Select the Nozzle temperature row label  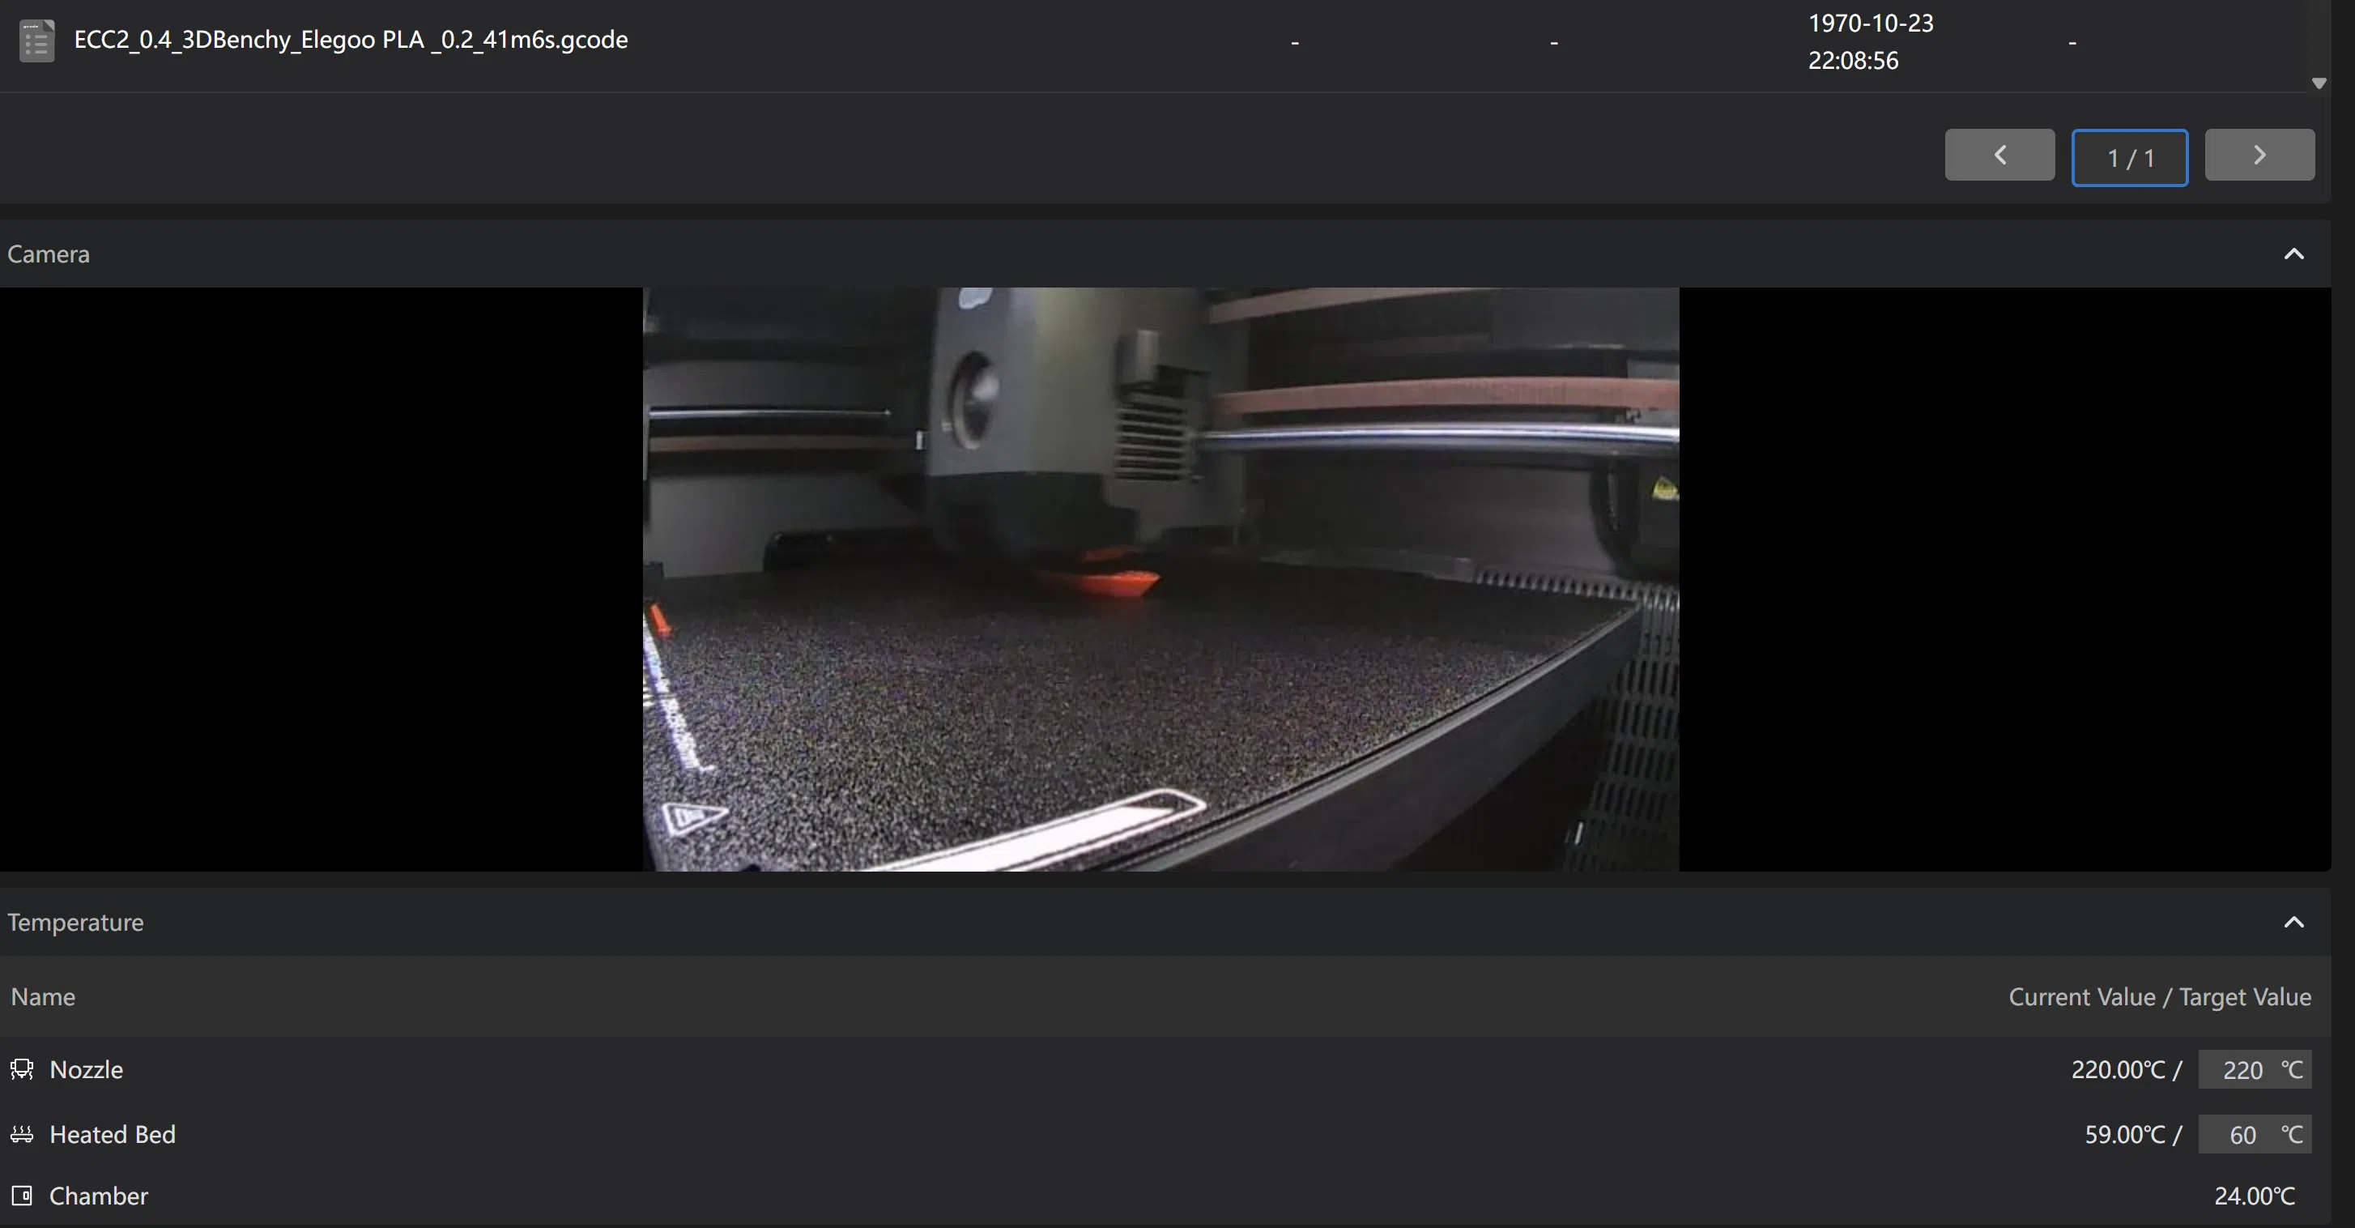(x=86, y=1069)
